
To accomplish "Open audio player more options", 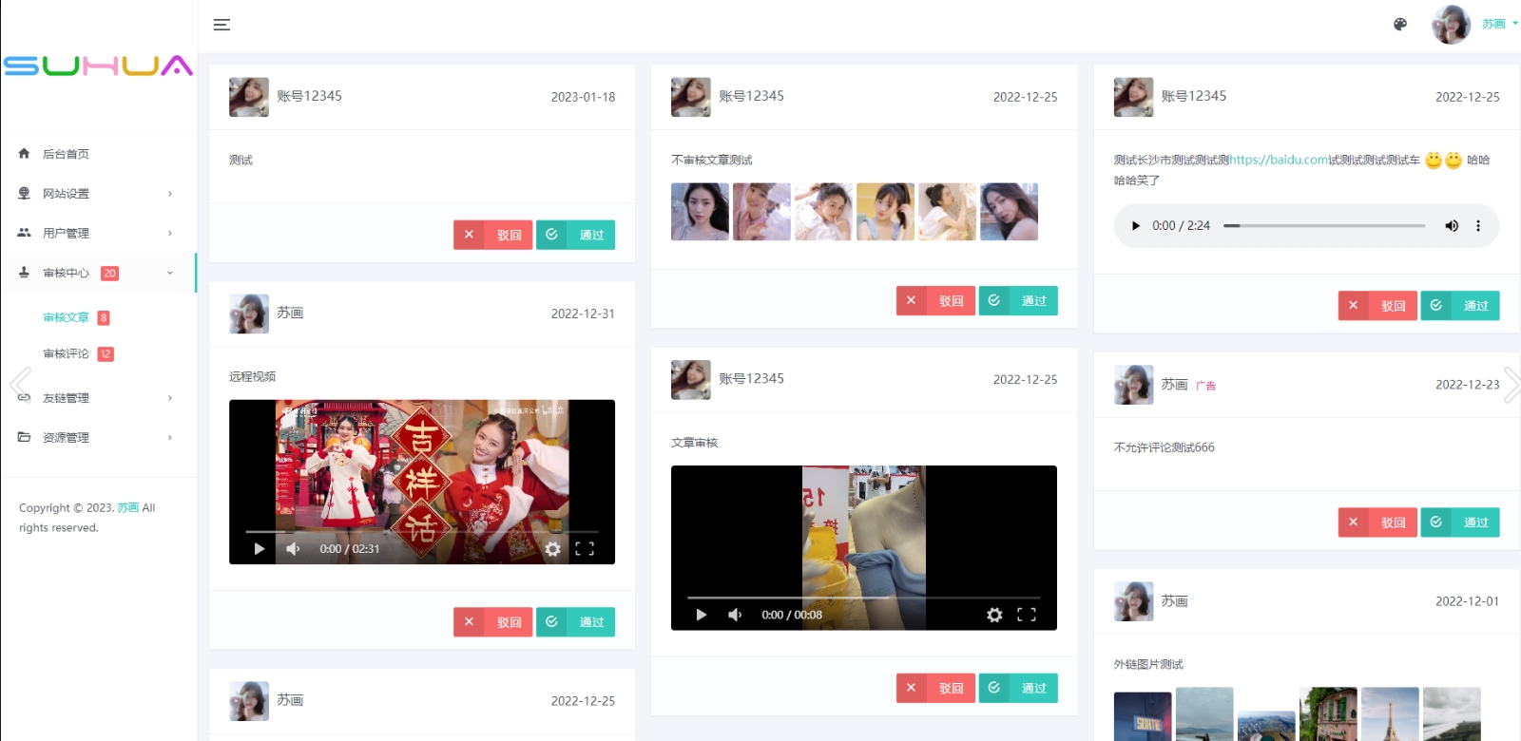I will [x=1478, y=226].
